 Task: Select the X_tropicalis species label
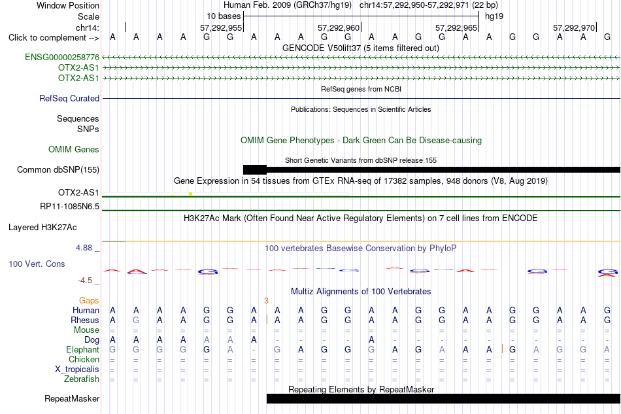click(x=77, y=370)
